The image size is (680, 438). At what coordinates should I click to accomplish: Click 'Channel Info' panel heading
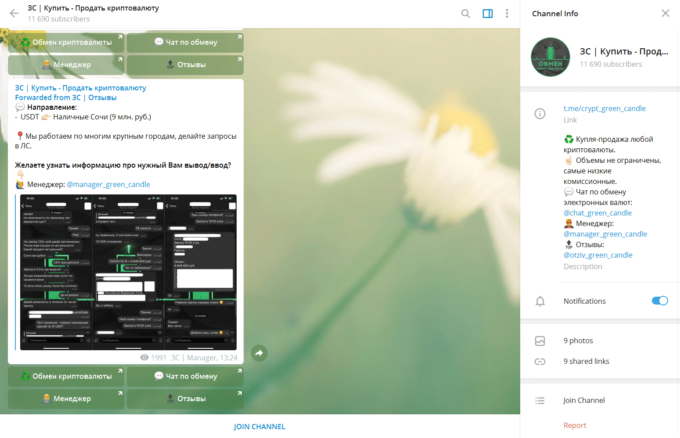(555, 14)
